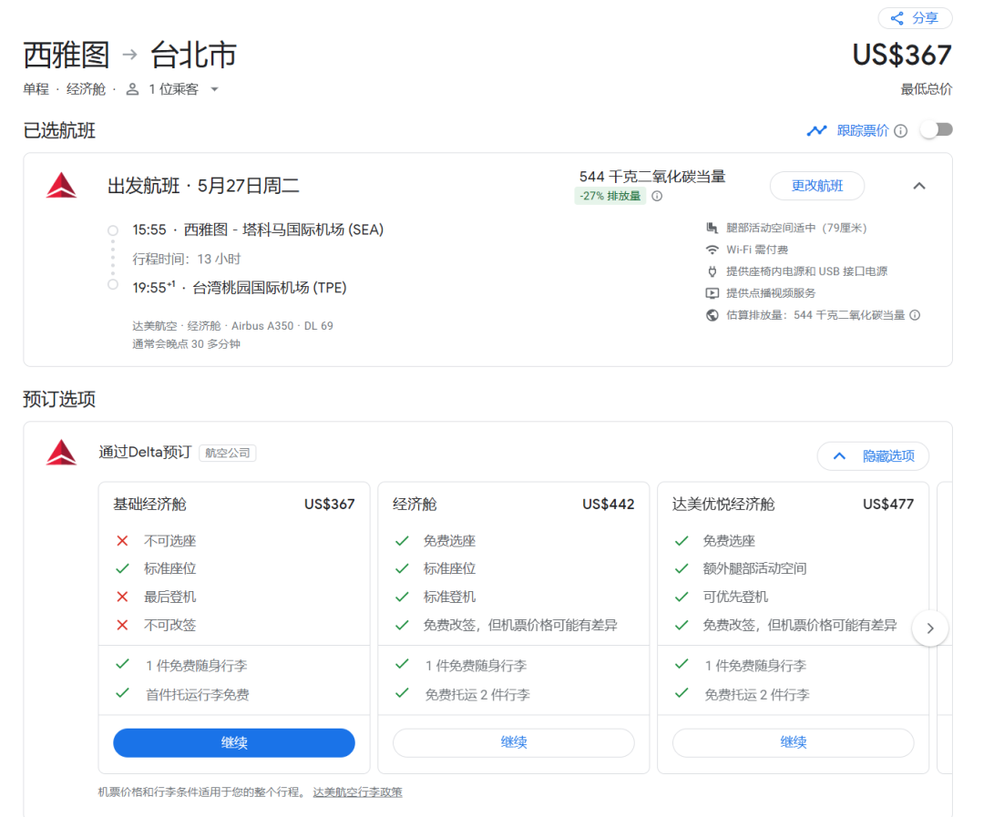Viewport: 984px width, 817px height.
Task: Collapse options with 隐藏选项 button
Action: click(x=873, y=455)
